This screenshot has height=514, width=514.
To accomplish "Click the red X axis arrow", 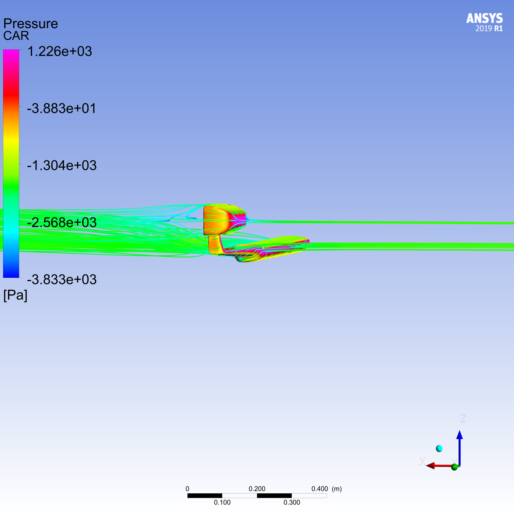I will [436, 466].
